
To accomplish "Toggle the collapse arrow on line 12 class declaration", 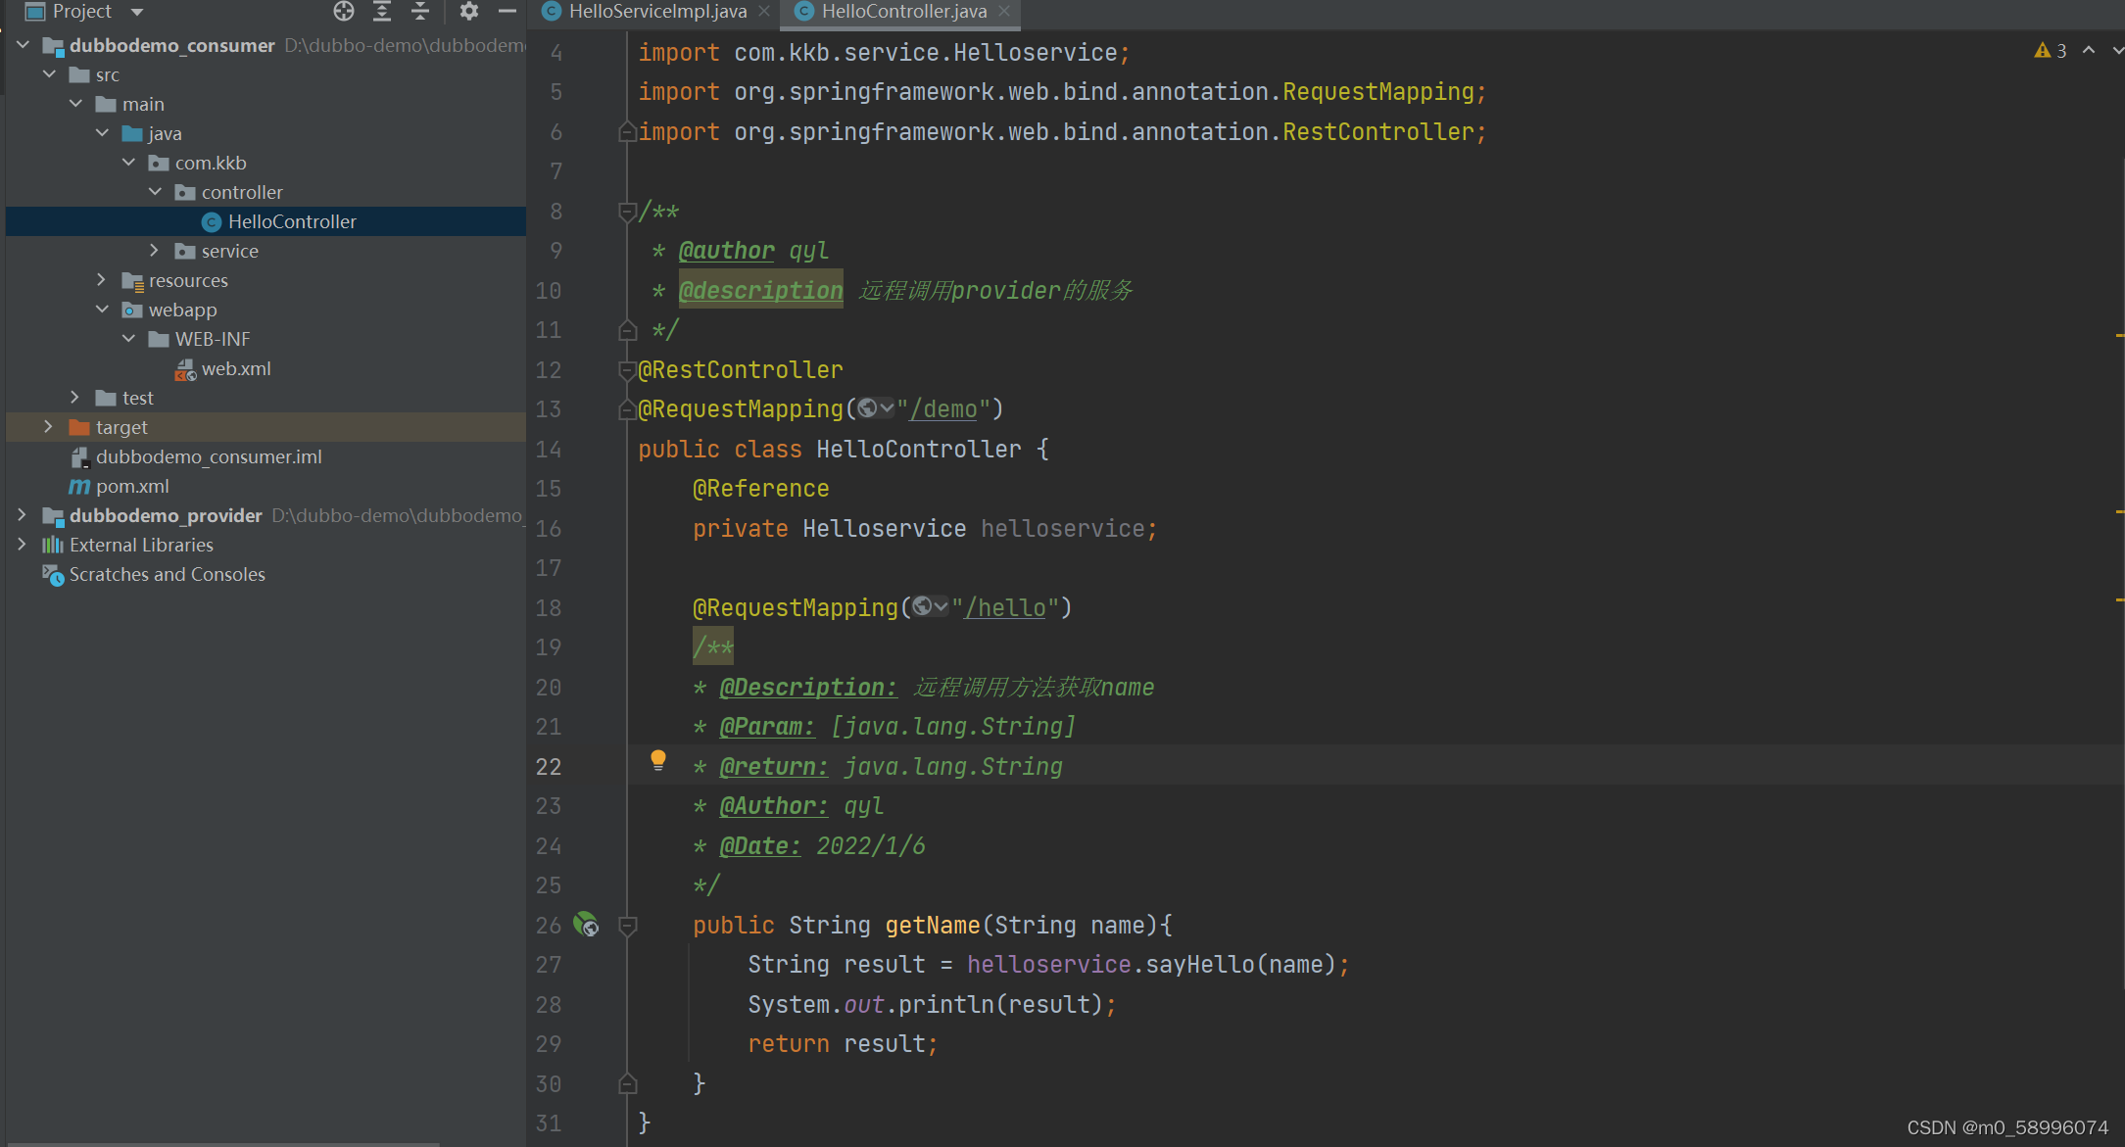I will pyautogui.click(x=627, y=368).
